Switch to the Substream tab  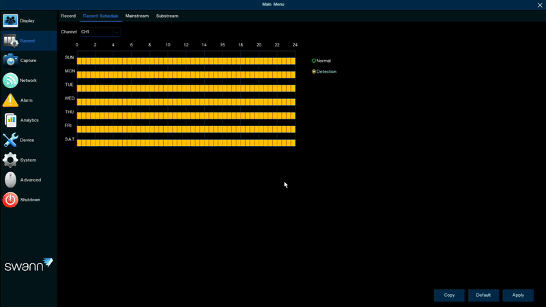[x=167, y=15]
